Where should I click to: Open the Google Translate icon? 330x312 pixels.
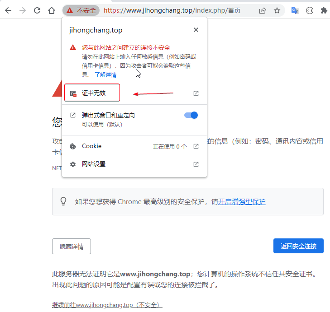(x=295, y=10)
